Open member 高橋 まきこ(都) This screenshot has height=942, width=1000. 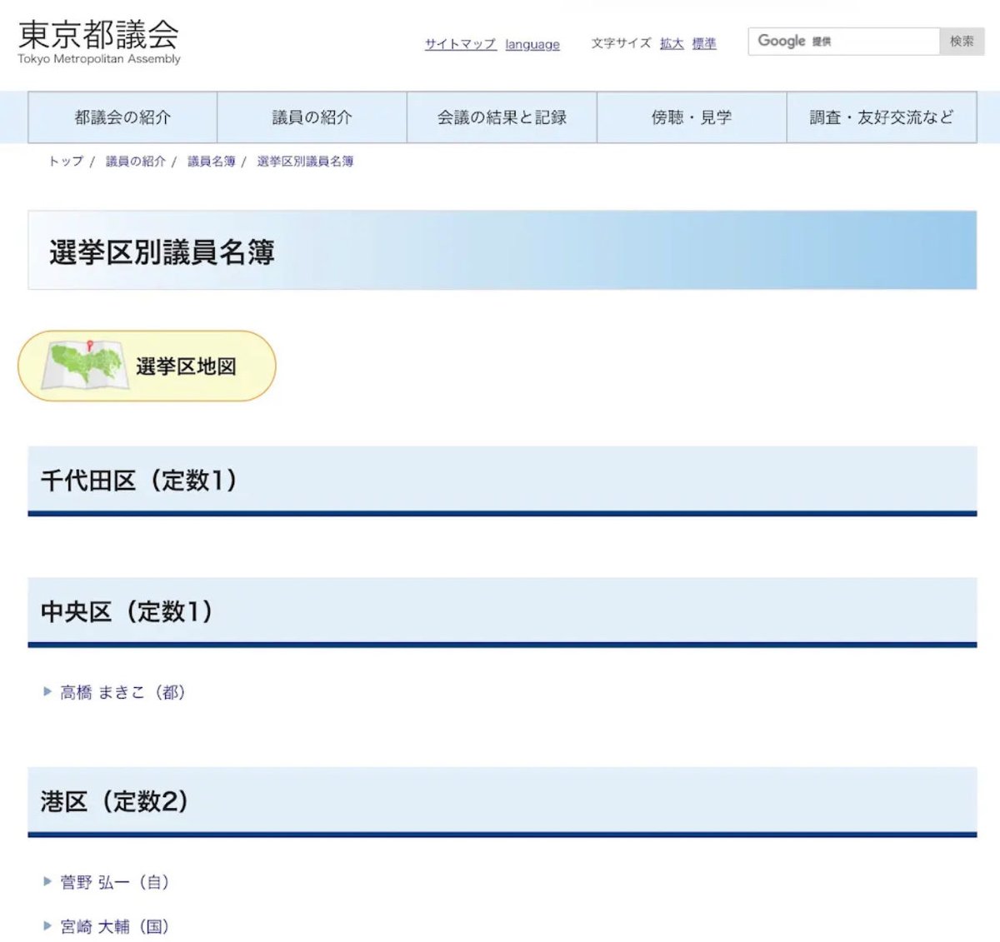[122, 692]
